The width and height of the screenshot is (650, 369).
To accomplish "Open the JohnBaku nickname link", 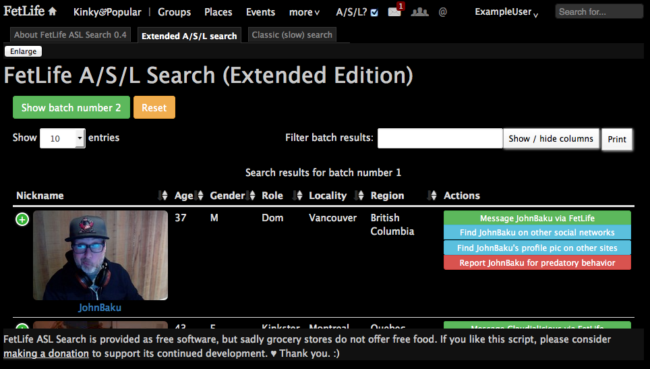I will pyautogui.click(x=100, y=307).
